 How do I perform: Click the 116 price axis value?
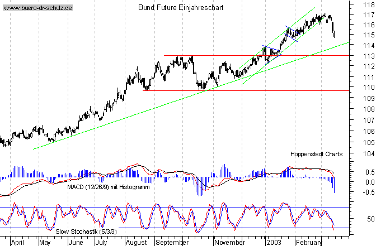369,25
